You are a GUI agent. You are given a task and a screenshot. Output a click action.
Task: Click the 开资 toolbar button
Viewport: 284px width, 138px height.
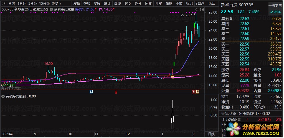[159, 3]
